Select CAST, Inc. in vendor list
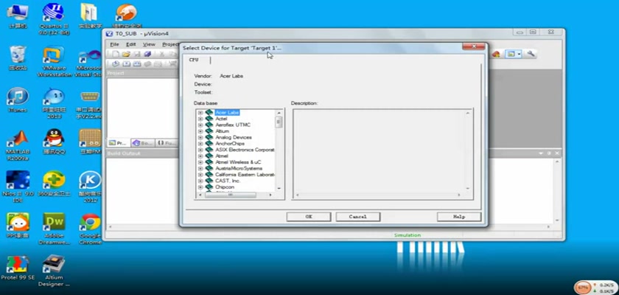 tap(228, 181)
